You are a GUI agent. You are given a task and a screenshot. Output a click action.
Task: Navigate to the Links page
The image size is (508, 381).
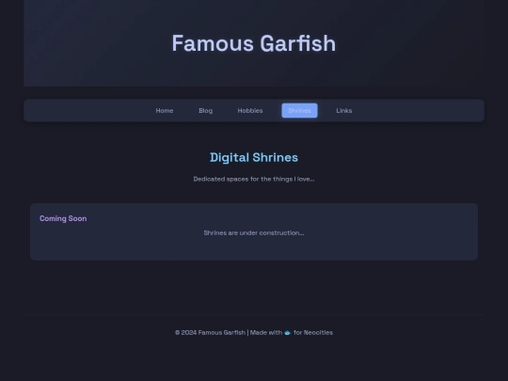[x=344, y=111]
